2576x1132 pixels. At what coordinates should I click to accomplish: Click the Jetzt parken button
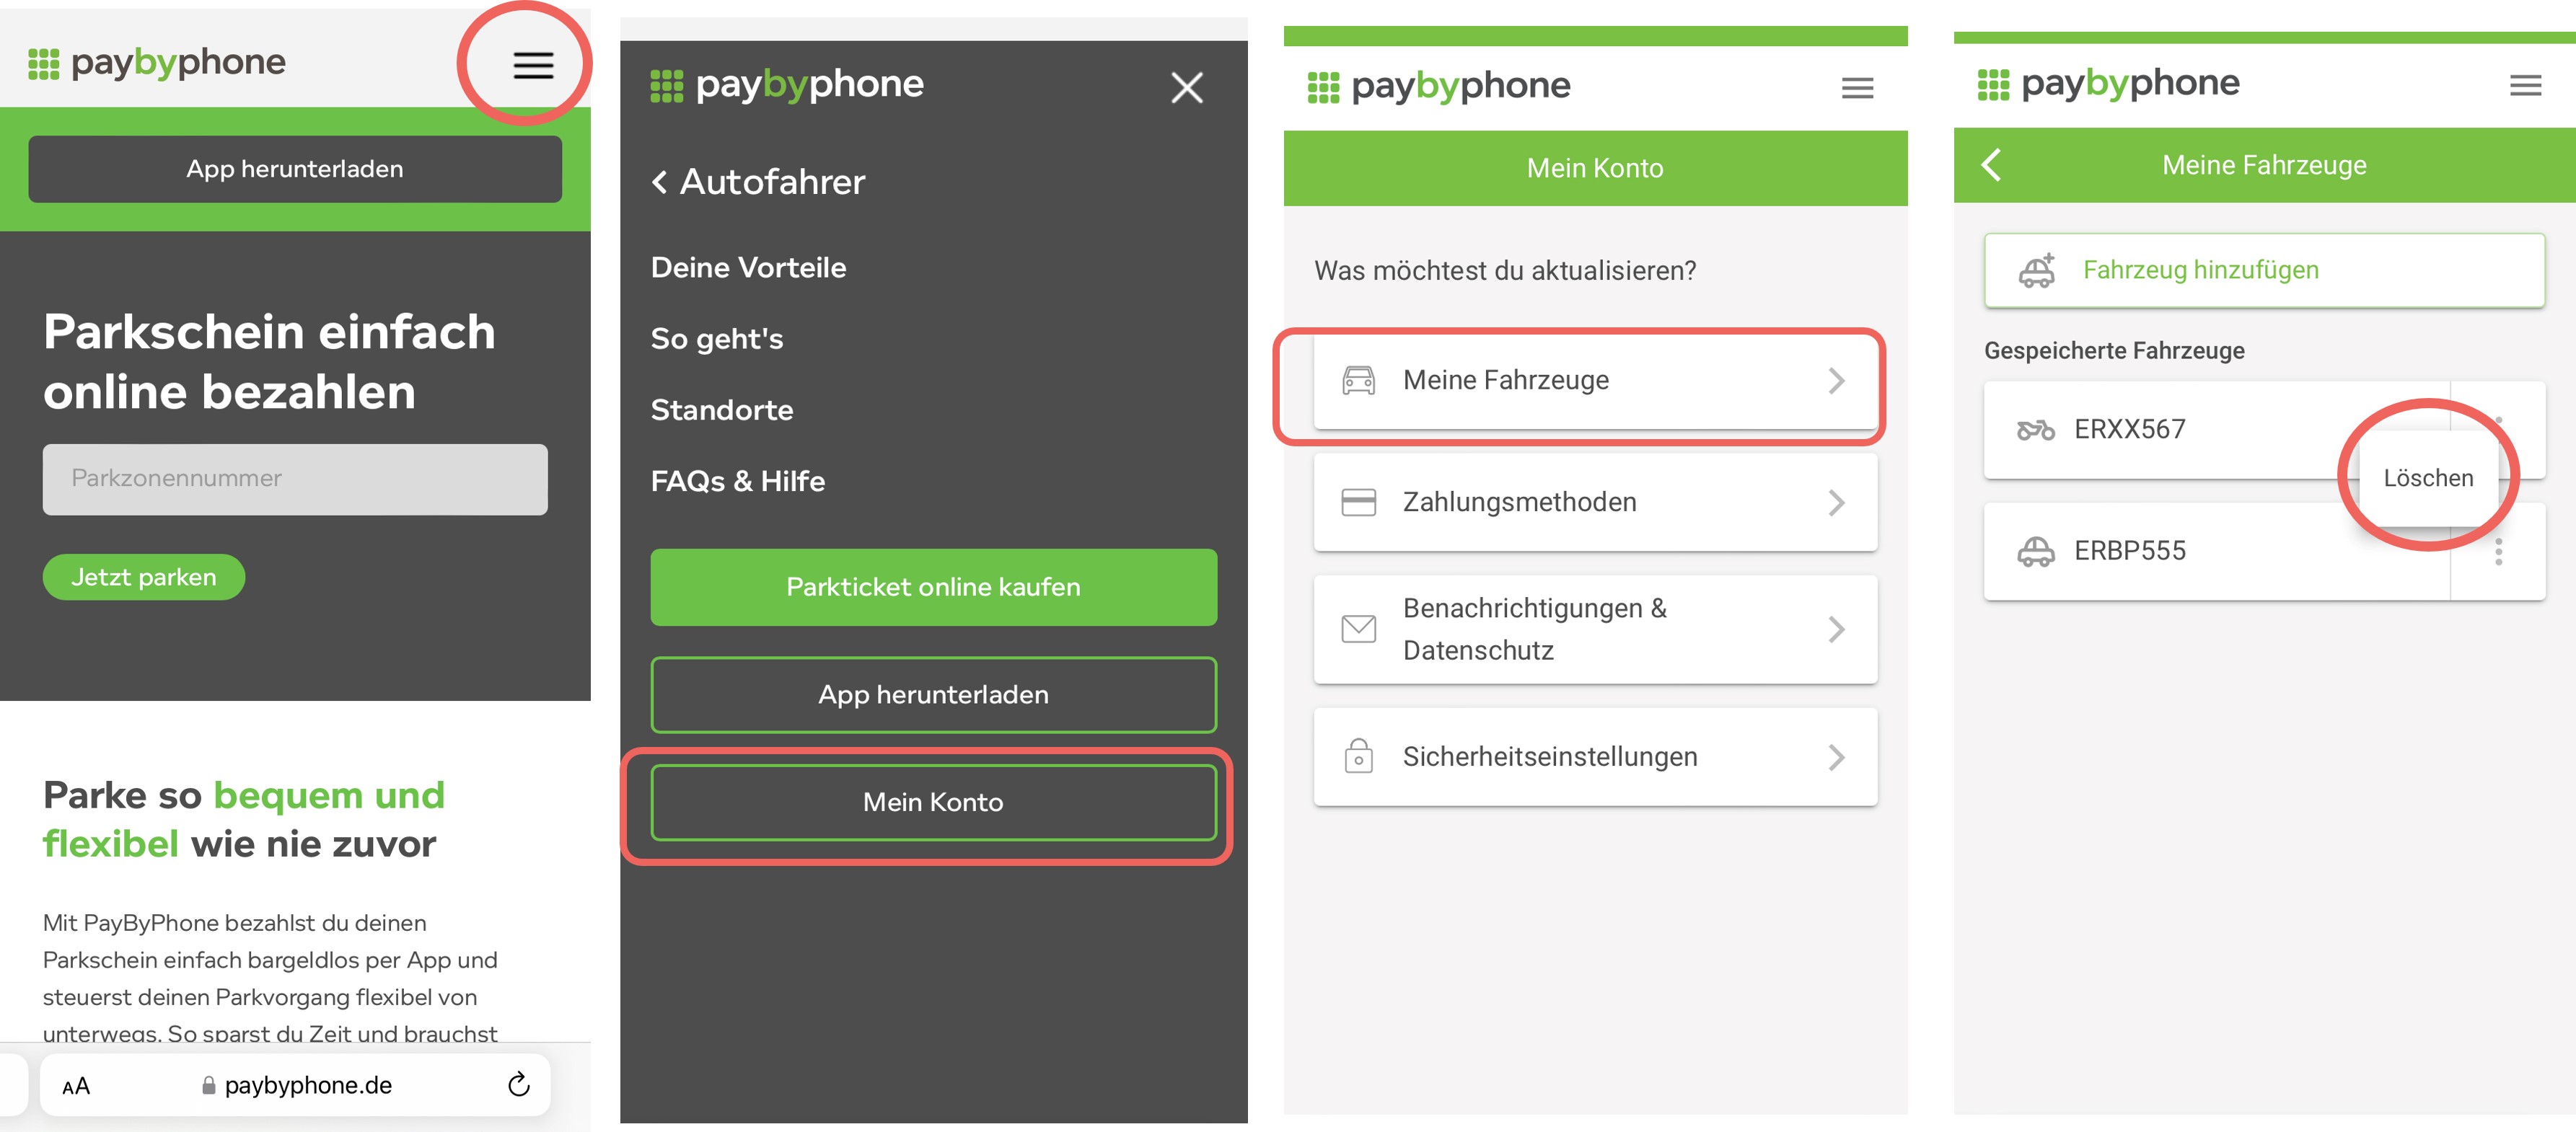144,578
